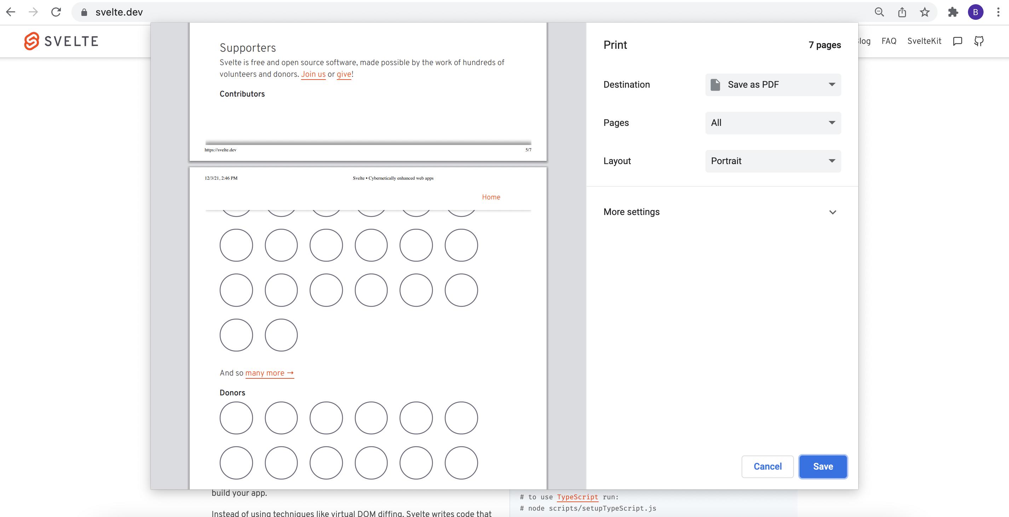The width and height of the screenshot is (1009, 517).
Task: Click the give link in preview
Action: [x=344, y=74]
